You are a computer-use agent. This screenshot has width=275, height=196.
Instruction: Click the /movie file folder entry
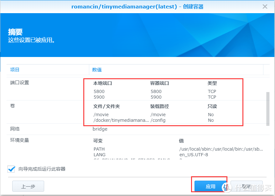click(x=101, y=115)
